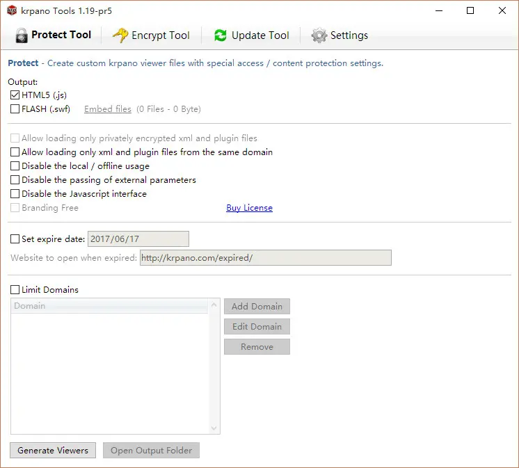519x468 pixels.
Task: Enable Disable the local / offline usage
Action: (x=15, y=166)
